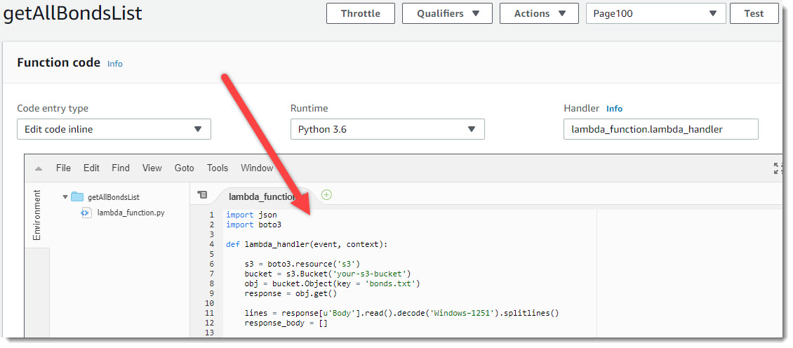Click the 'import json' code line
This screenshot has width=793, height=348.
coord(251,215)
